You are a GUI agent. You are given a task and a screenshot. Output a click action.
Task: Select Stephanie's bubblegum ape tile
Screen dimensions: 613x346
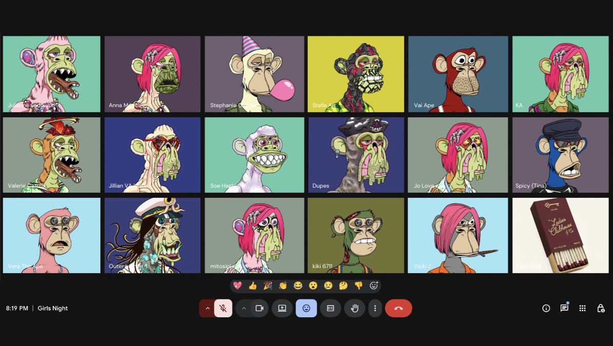tap(254, 74)
